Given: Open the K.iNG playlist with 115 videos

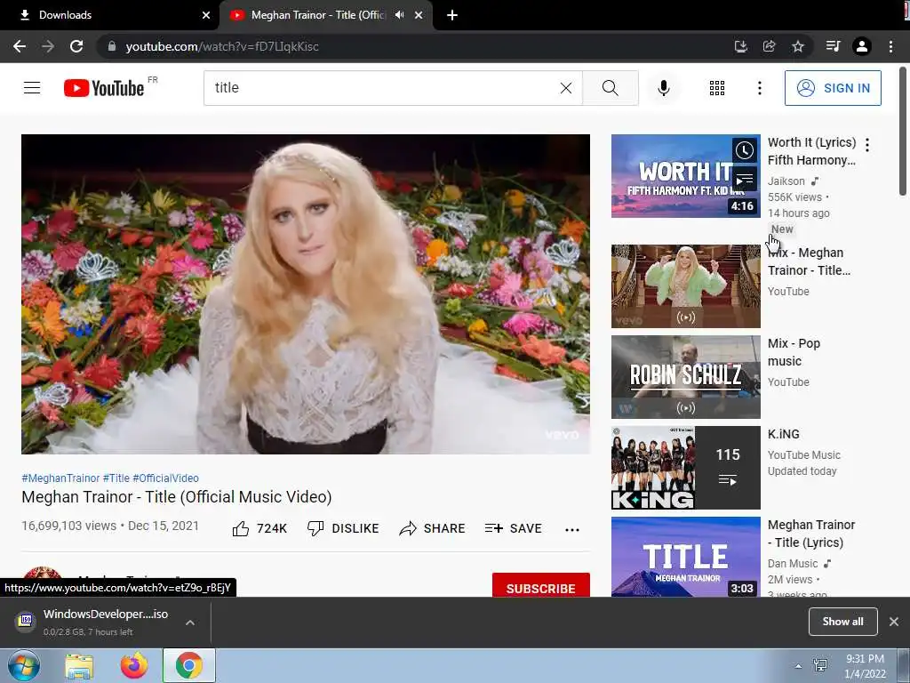Looking at the screenshot, I should click(685, 468).
